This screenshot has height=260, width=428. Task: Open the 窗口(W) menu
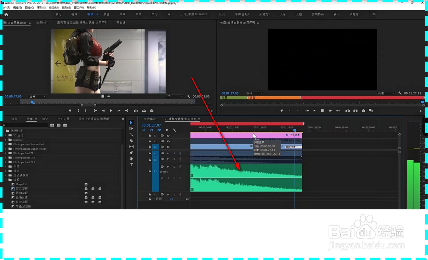tap(79, 7)
